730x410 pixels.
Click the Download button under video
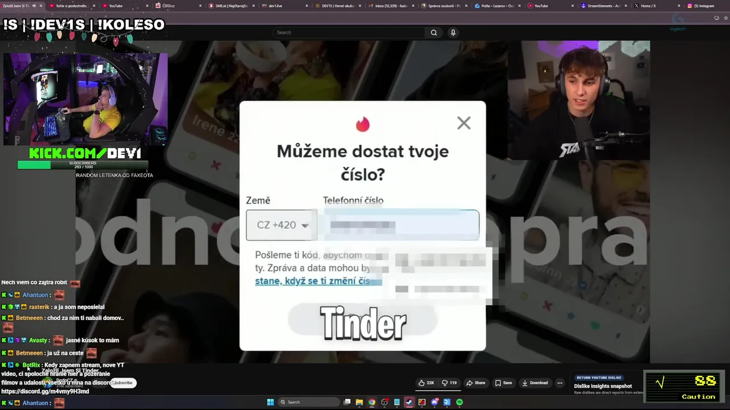(x=535, y=383)
